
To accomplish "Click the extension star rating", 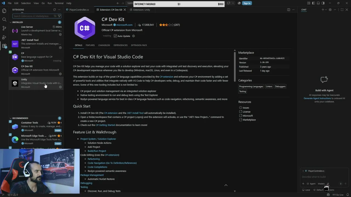I will (166, 25).
